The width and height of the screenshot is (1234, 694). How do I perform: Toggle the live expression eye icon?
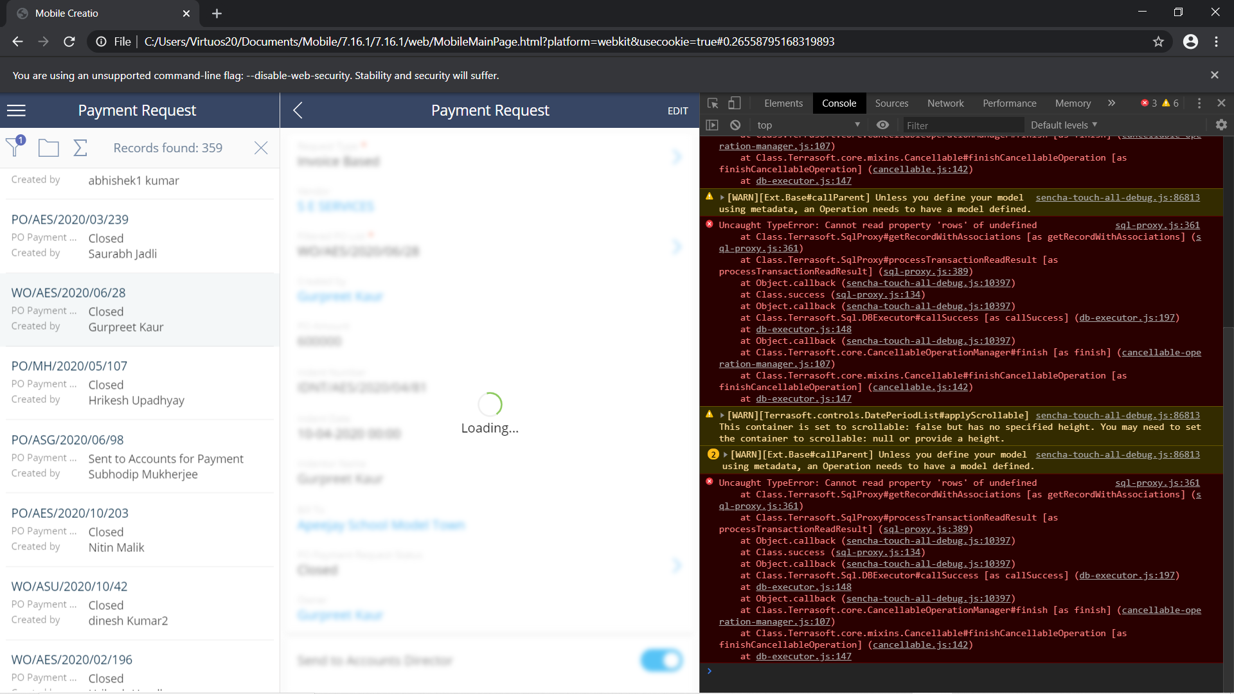[x=882, y=125]
